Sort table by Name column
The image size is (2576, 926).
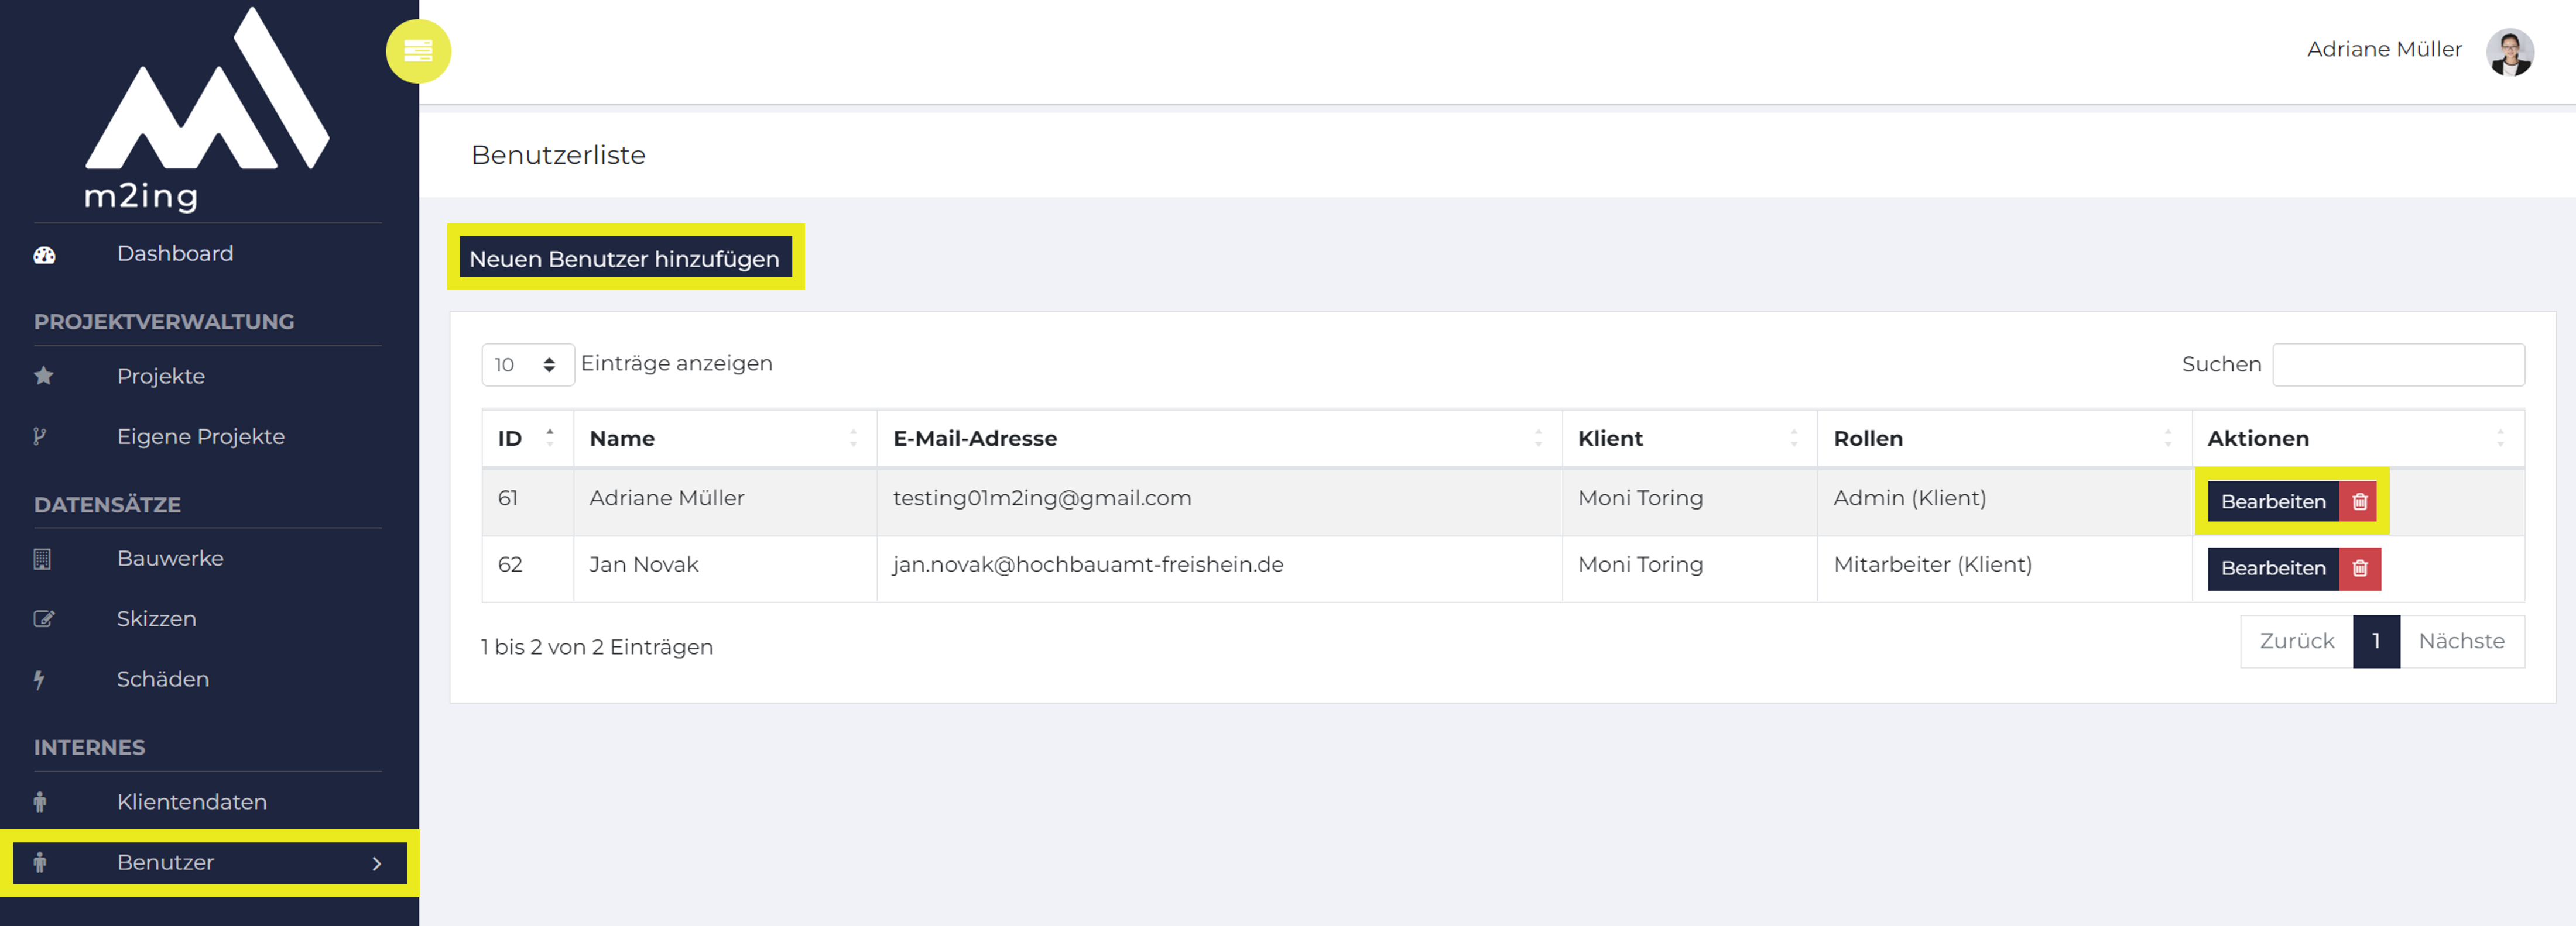click(x=725, y=439)
